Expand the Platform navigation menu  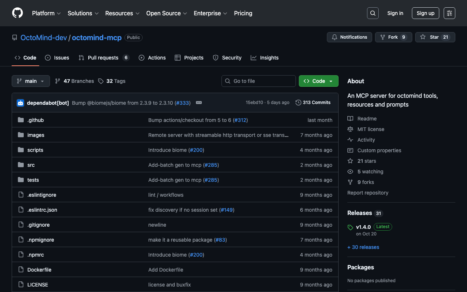(x=47, y=13)
